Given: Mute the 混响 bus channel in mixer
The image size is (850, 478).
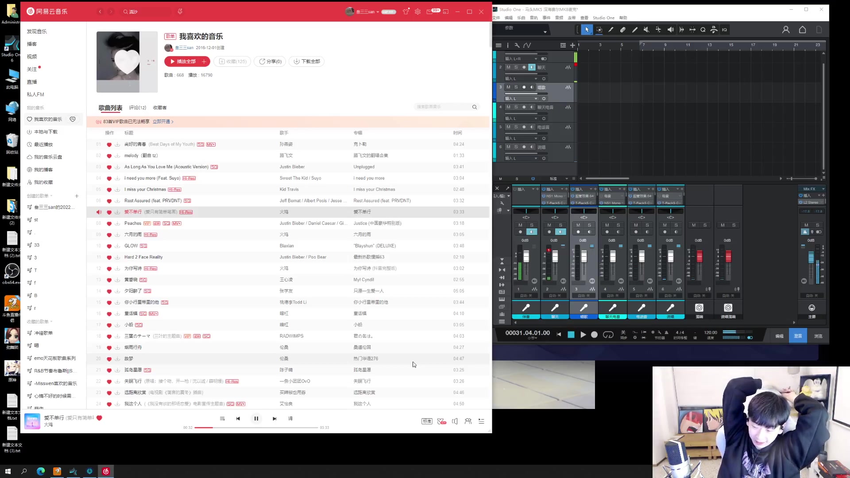Looking at the screenshot, I should point(693,225).
